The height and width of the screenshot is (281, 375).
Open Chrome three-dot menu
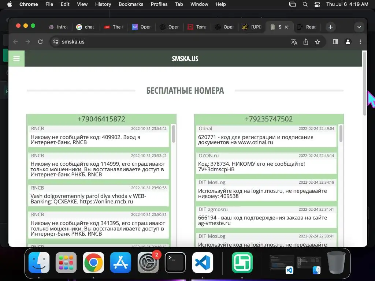click(360, 42)
